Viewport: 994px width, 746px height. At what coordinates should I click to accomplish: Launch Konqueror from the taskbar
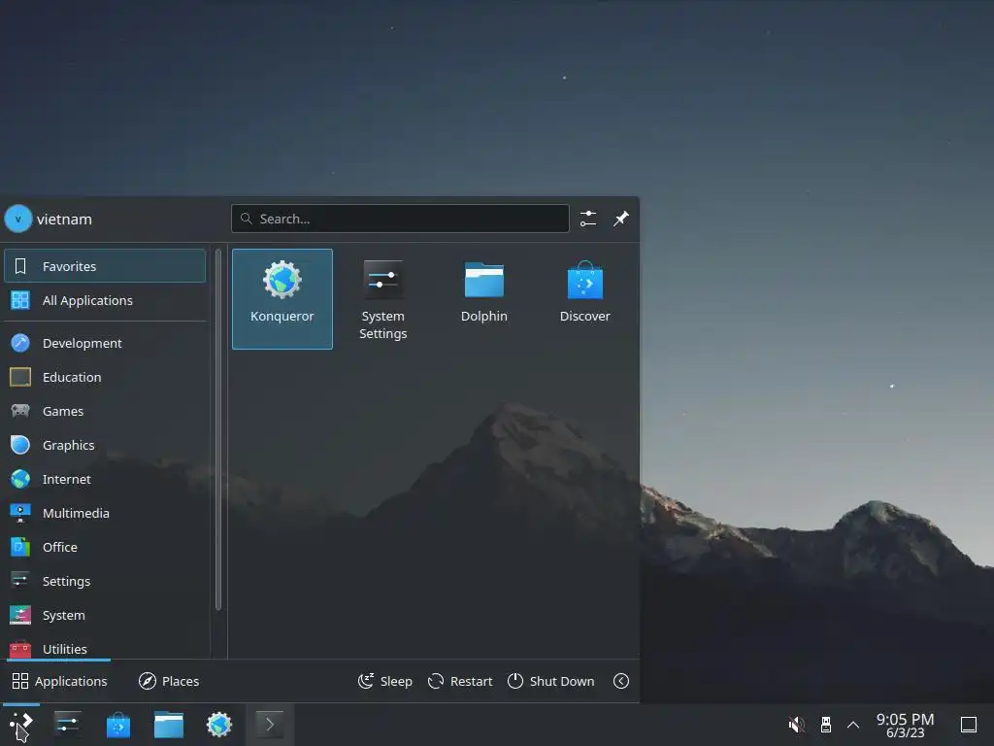click(x=219, y=725)
